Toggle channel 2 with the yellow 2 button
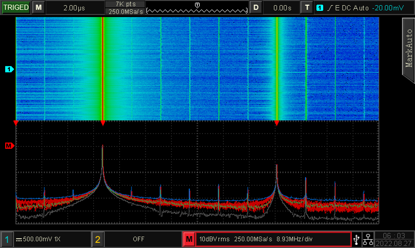The image size is (415, 248). (97, 240)
